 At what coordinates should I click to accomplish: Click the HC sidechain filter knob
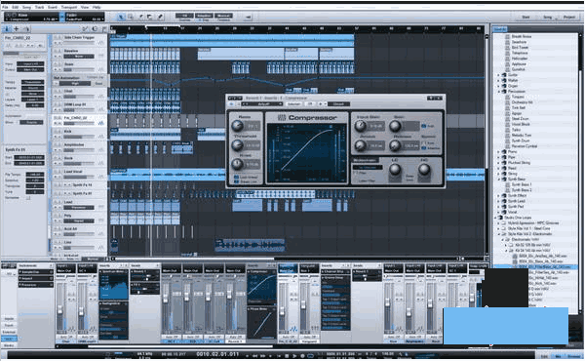tap(424, 170)
